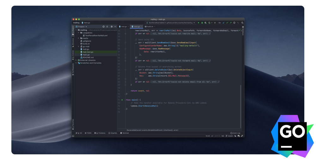316x160 pixels.
Task: Open the TODO tool window
Action: (x=88, y=133)
